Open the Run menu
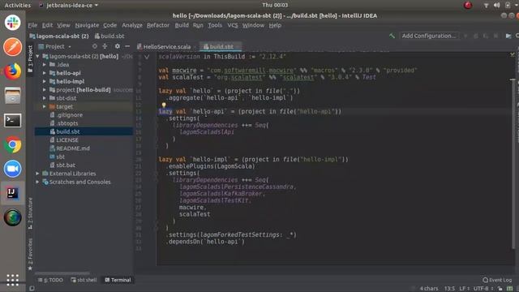The image size is (519, 292). (198, 25)
